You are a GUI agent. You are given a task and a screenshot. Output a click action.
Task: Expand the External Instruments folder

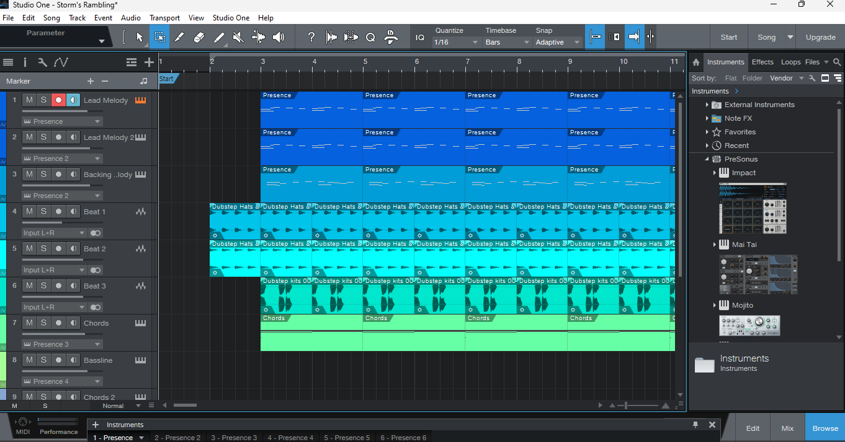tap(707, 105)
